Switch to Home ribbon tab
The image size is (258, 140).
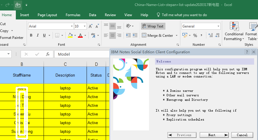(7, 15)
